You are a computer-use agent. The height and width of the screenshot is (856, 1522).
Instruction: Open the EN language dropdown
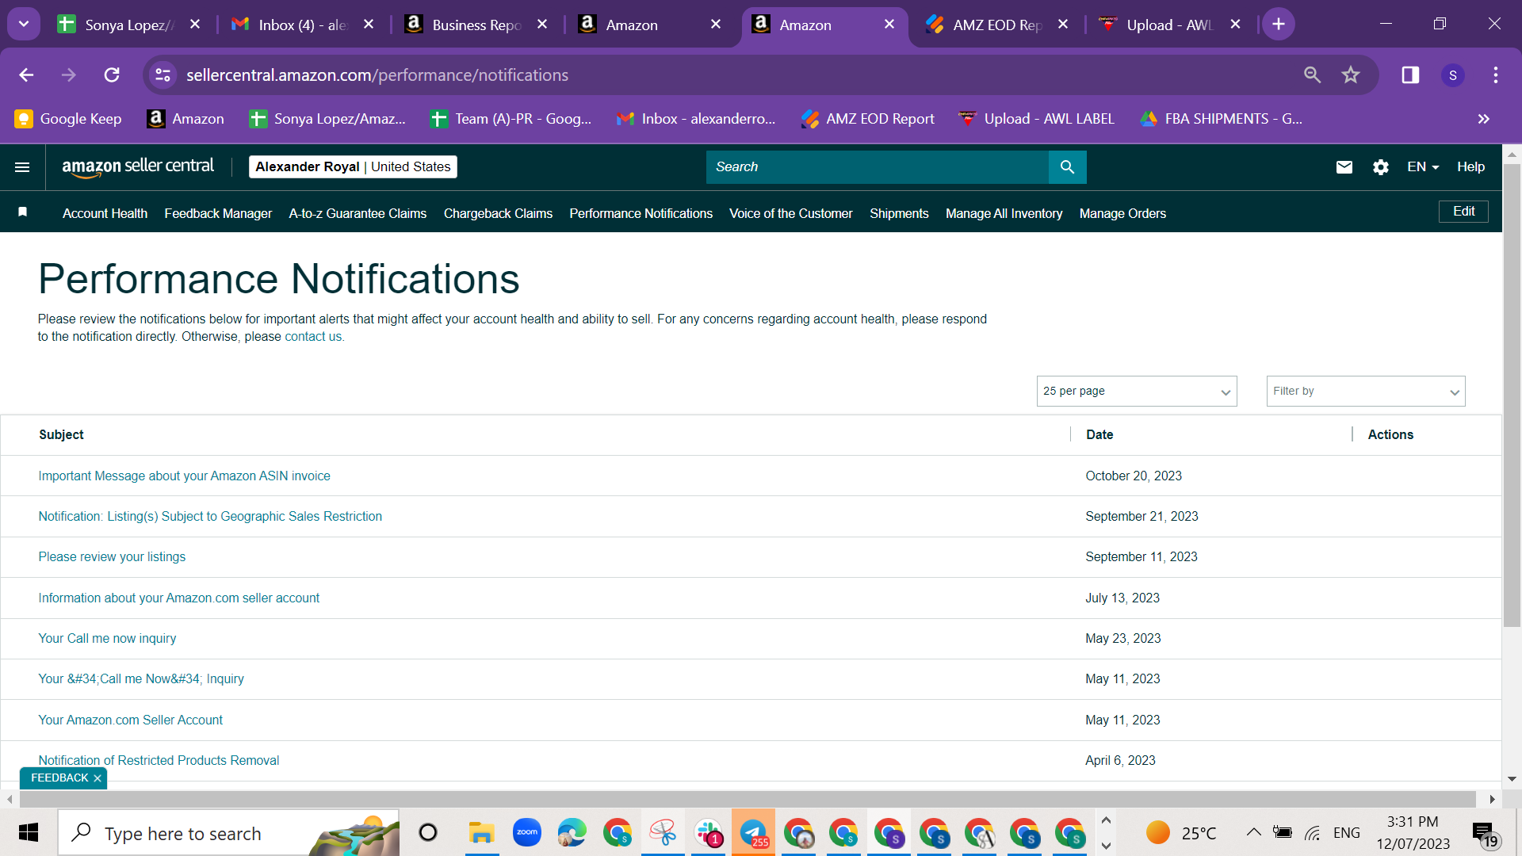(1423, 167)
